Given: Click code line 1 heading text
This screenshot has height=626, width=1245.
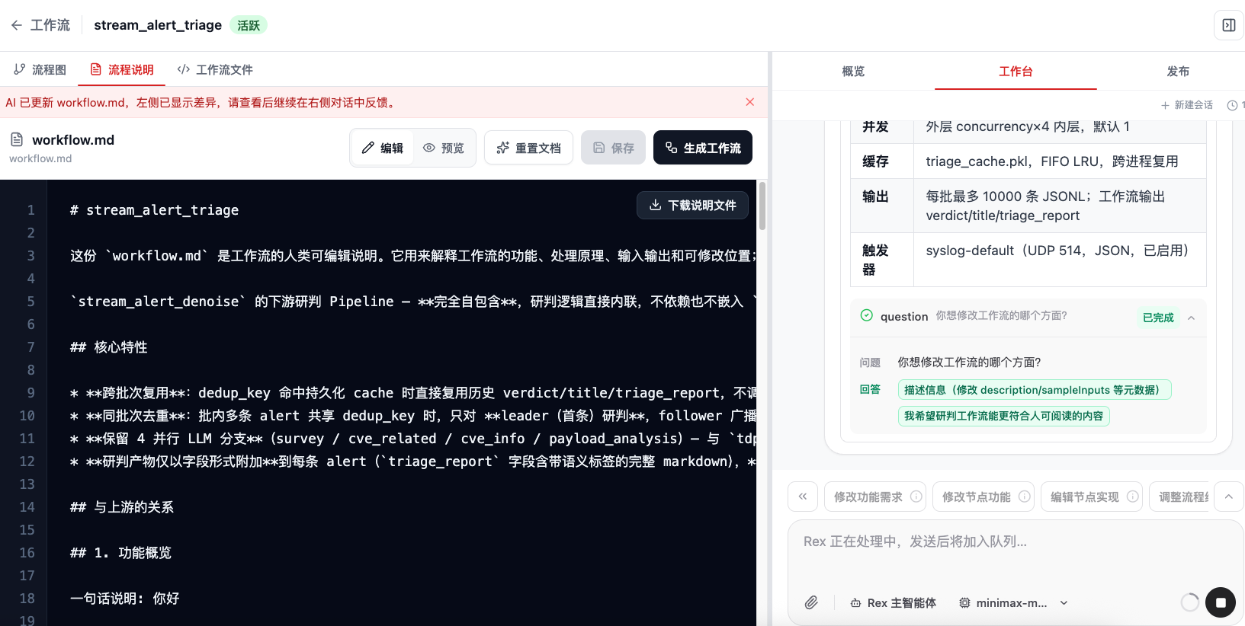Looking at the screenshot, I should [x=154, y=210].
